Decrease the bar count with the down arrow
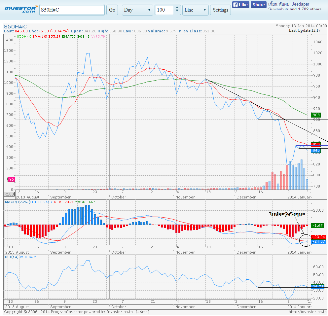 click(x=177, y=12)
